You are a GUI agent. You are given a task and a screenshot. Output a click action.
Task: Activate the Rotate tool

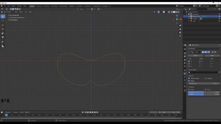[3, 29]
